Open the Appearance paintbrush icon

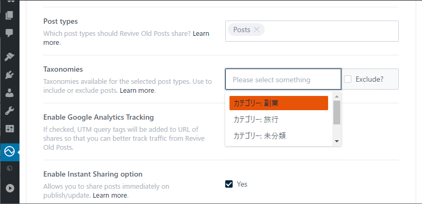click(x=9, y=57)
